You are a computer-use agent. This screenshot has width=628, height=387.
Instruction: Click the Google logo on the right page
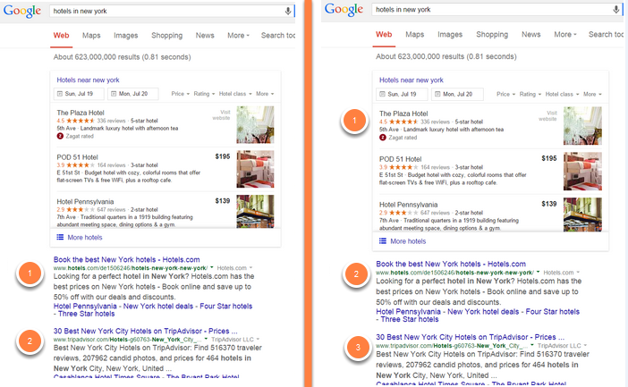[x=344, y=10]
